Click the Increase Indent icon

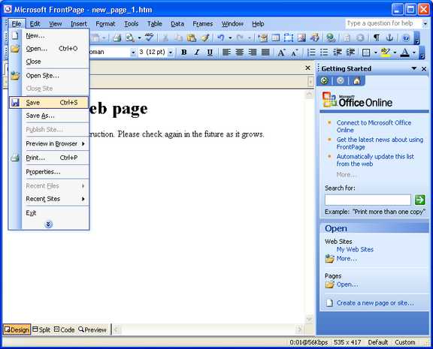click(350, 52)
